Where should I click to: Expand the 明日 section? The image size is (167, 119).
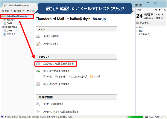[x=137, y=31]
